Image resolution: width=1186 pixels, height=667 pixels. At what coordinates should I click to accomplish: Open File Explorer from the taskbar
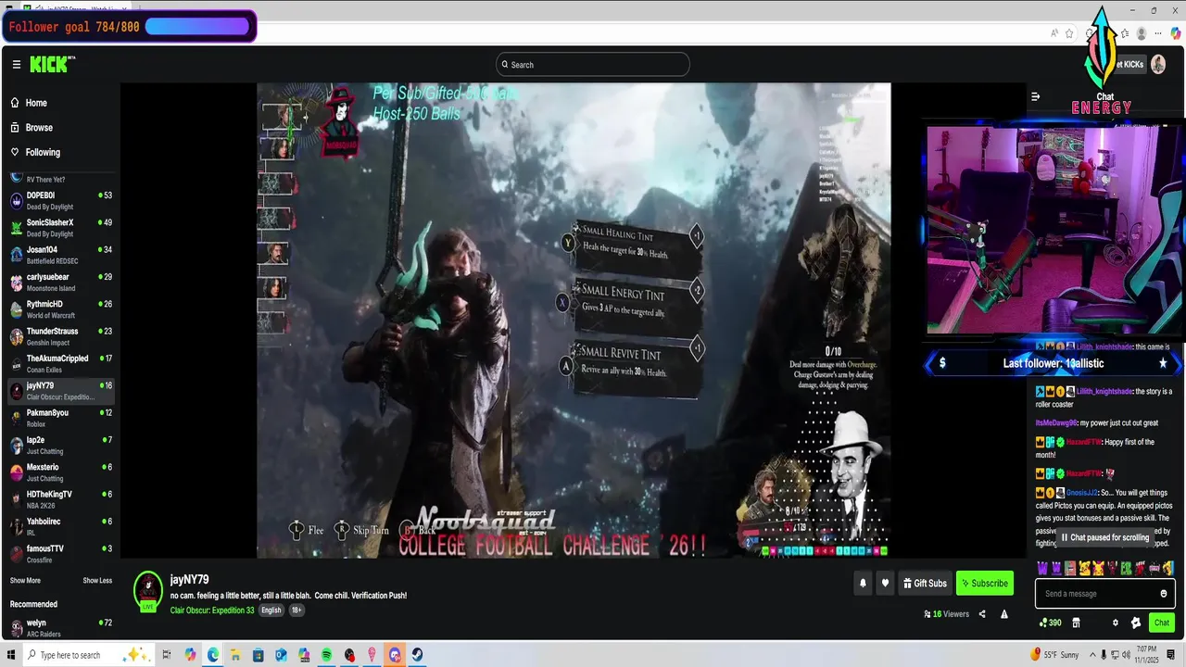[235, 655]
